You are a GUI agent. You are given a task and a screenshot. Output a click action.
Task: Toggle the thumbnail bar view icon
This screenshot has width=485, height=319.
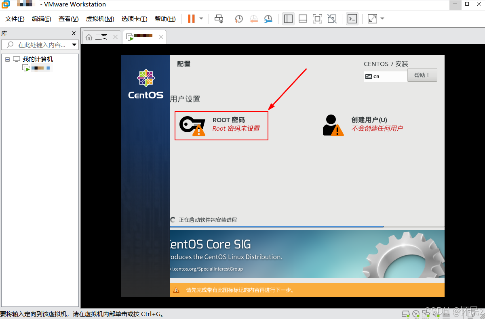(303, 19)
